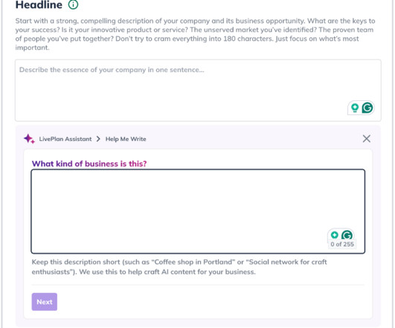The image size is (395, 328).
Task: Close the LivePlan Assistant panel
Action: tap(367, 139)
